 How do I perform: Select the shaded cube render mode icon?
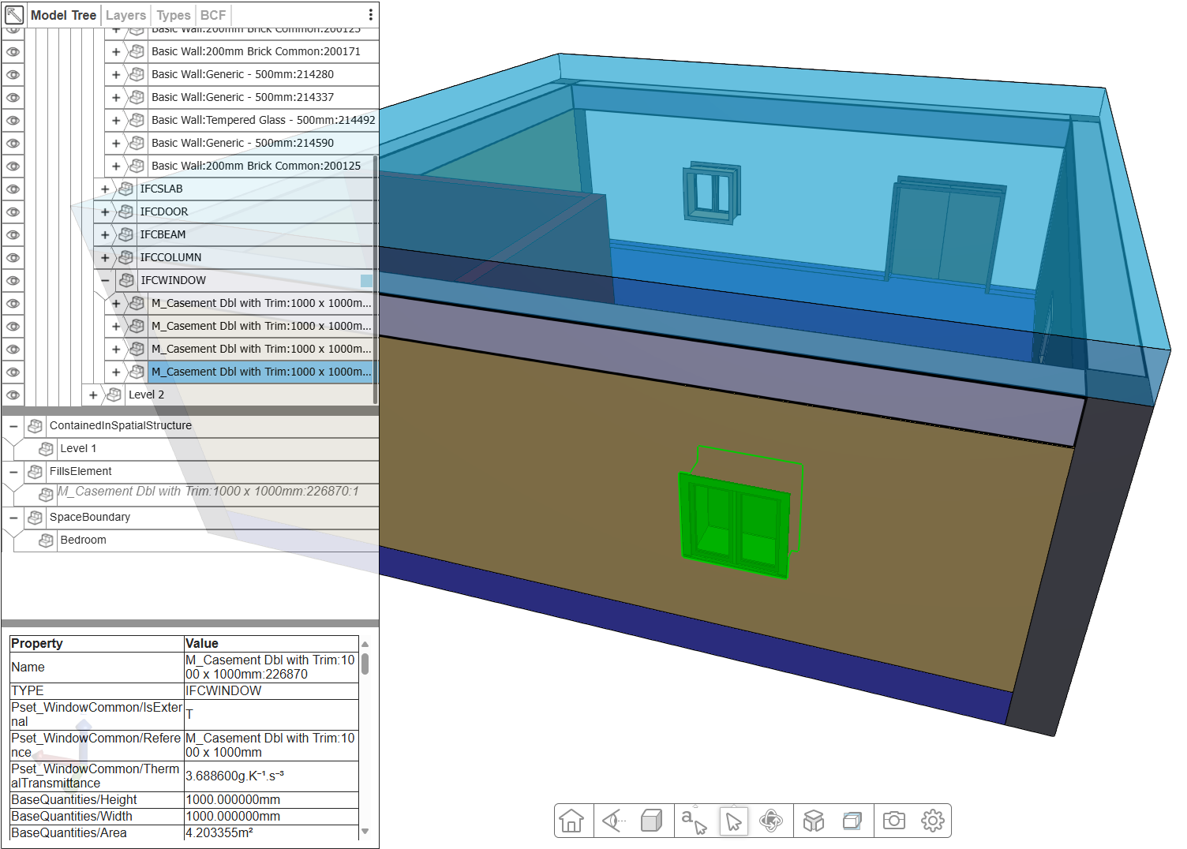pyautogui.click(x=652, y=821)
